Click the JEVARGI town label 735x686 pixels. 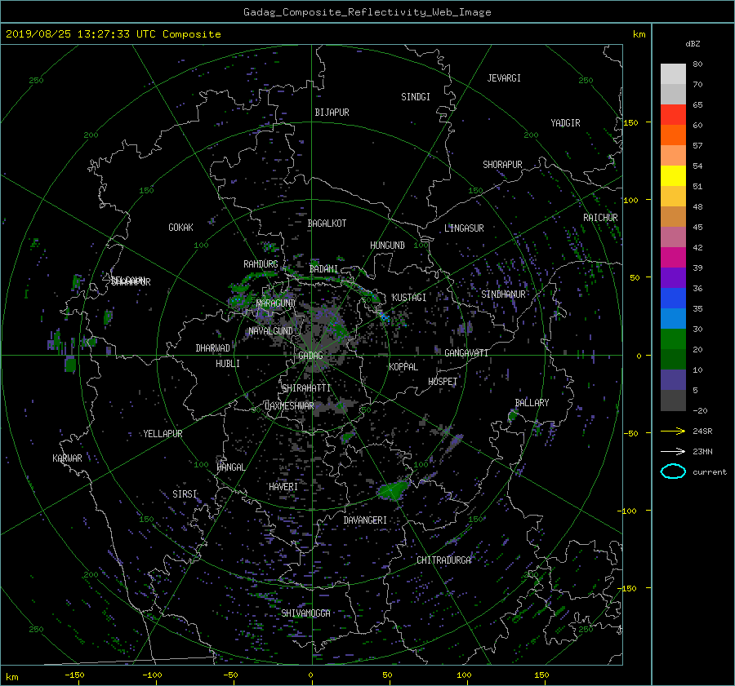coord(504,78)
